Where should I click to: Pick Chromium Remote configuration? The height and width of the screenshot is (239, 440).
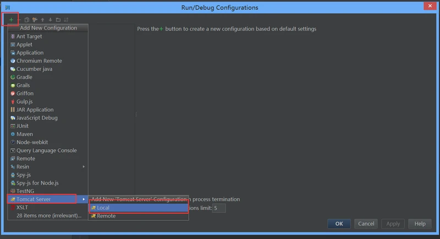(x=48, y=61)
